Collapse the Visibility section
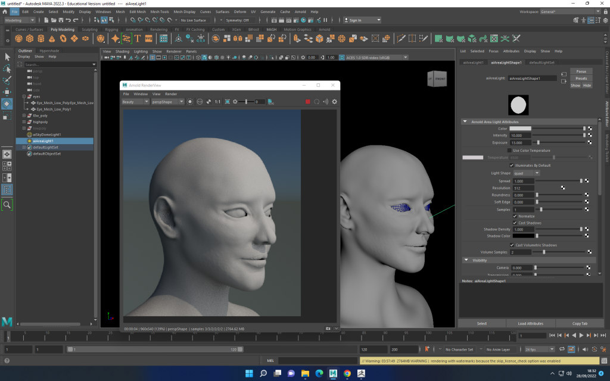 pyautogui.click(x=466, y=260)
